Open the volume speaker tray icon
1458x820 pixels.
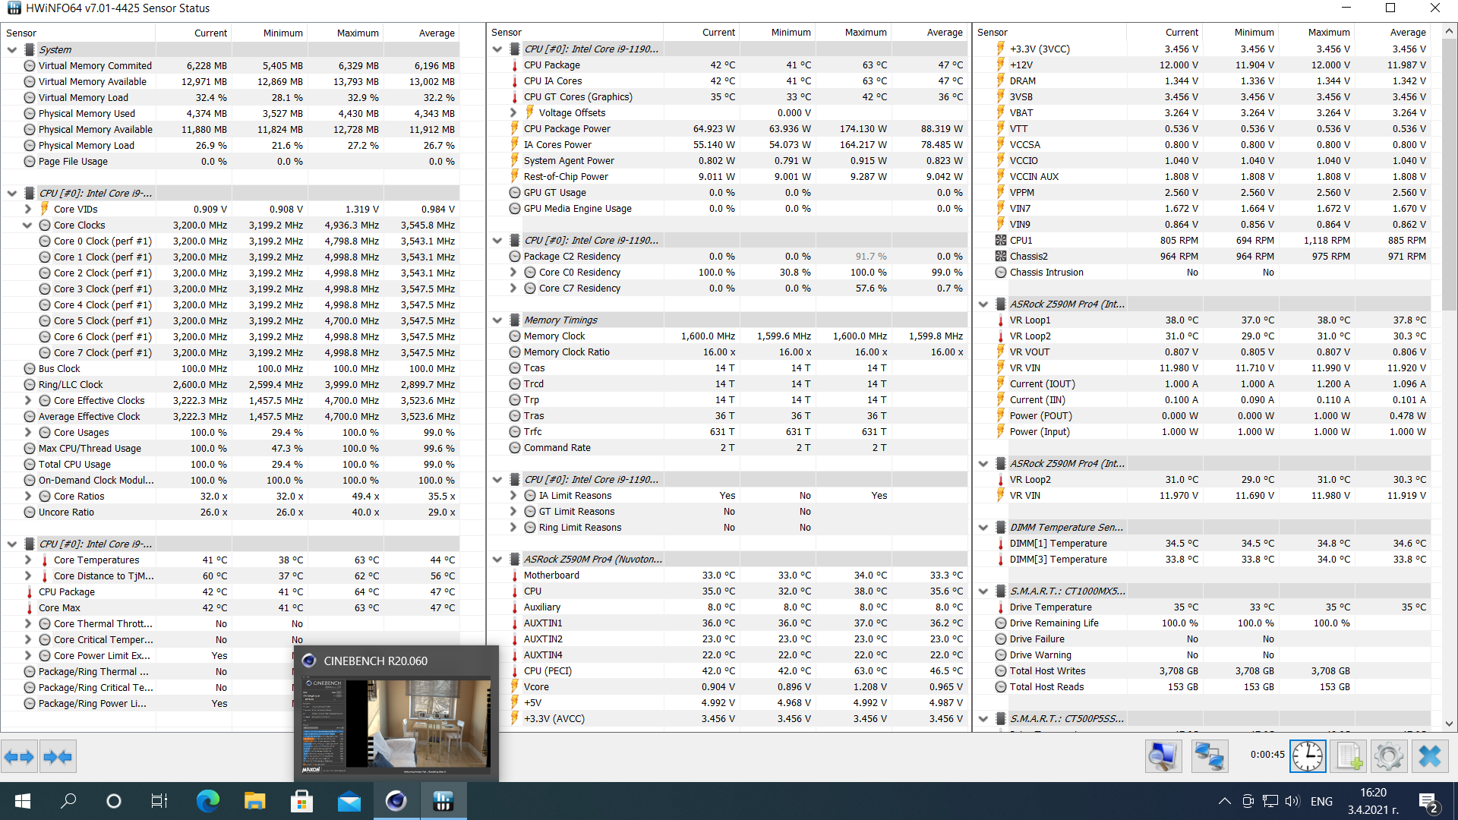pos(1292,801)
